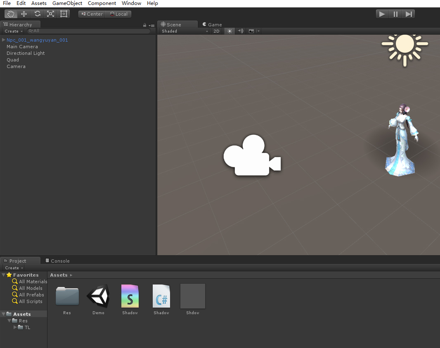Click the Hierarchy search field
Viewport: 440px width, 348px height.
89,31
